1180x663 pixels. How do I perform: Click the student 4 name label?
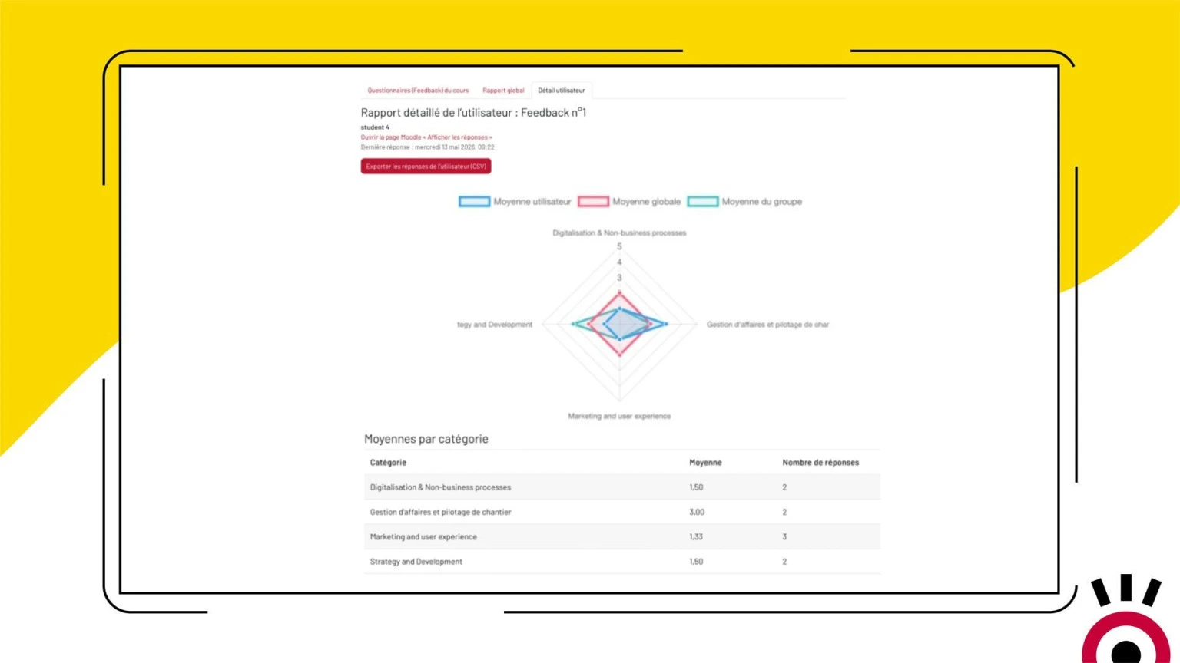pyautogui.click(x=375, y=127)
